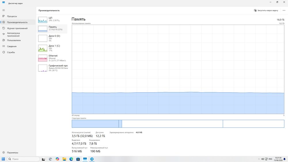This screenshot has width=288, height=162.
Task: Open the Процессы page icon
Action: click(x=3, y=16)
